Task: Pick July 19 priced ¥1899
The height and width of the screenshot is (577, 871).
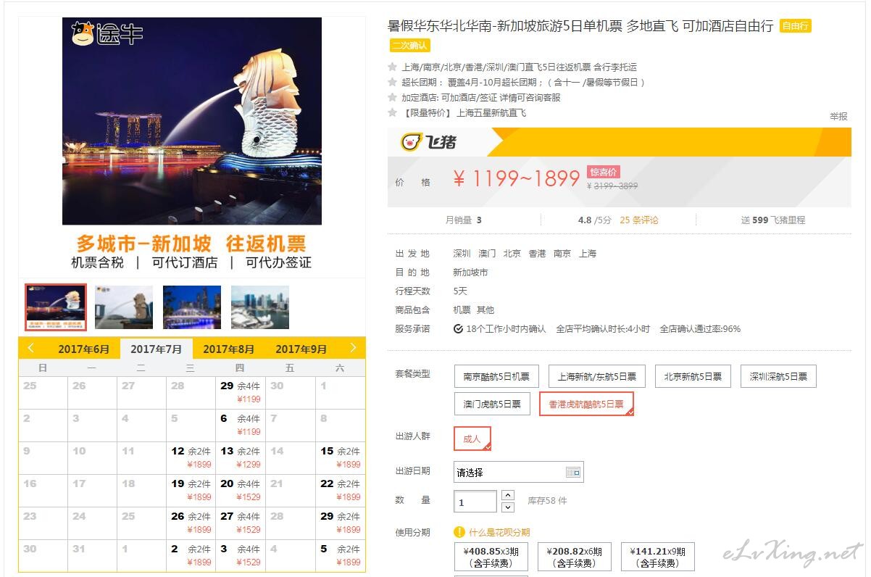Action: (191, 490)
